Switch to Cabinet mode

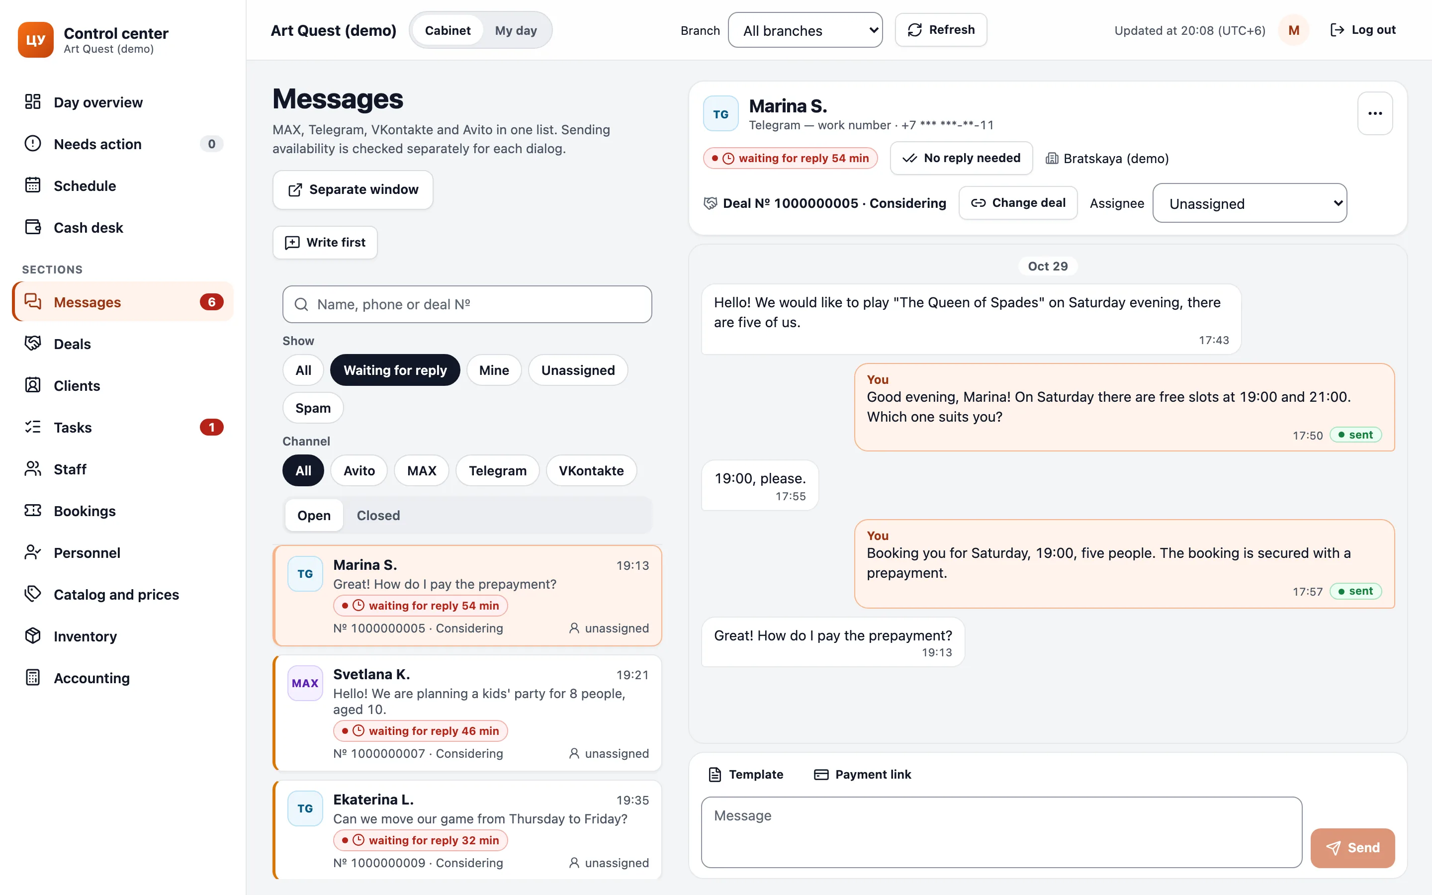[x=447, y=30]
